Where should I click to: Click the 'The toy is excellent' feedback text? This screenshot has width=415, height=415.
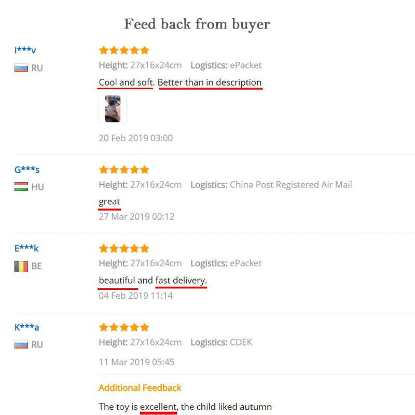[185, 407]
